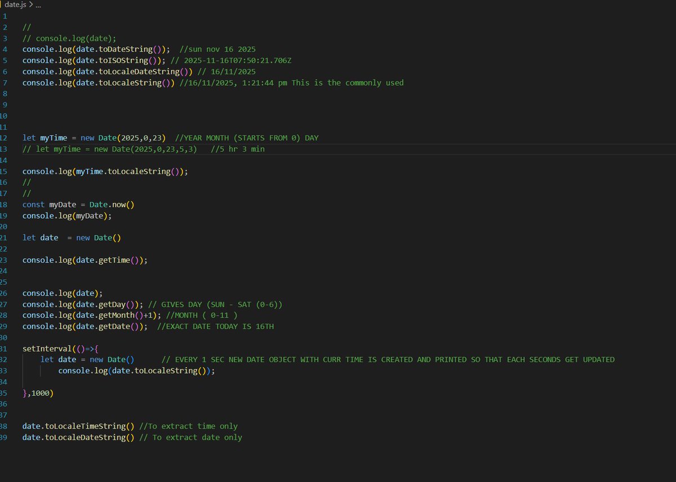Click comment 'GIVES DAY (SUN - SAT (0-6))'
The height and width of the screenshot is (482, 676).
[216, 304]
